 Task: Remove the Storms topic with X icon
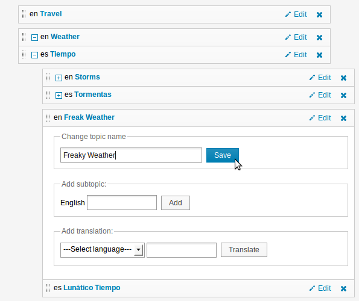coord(343,78)
